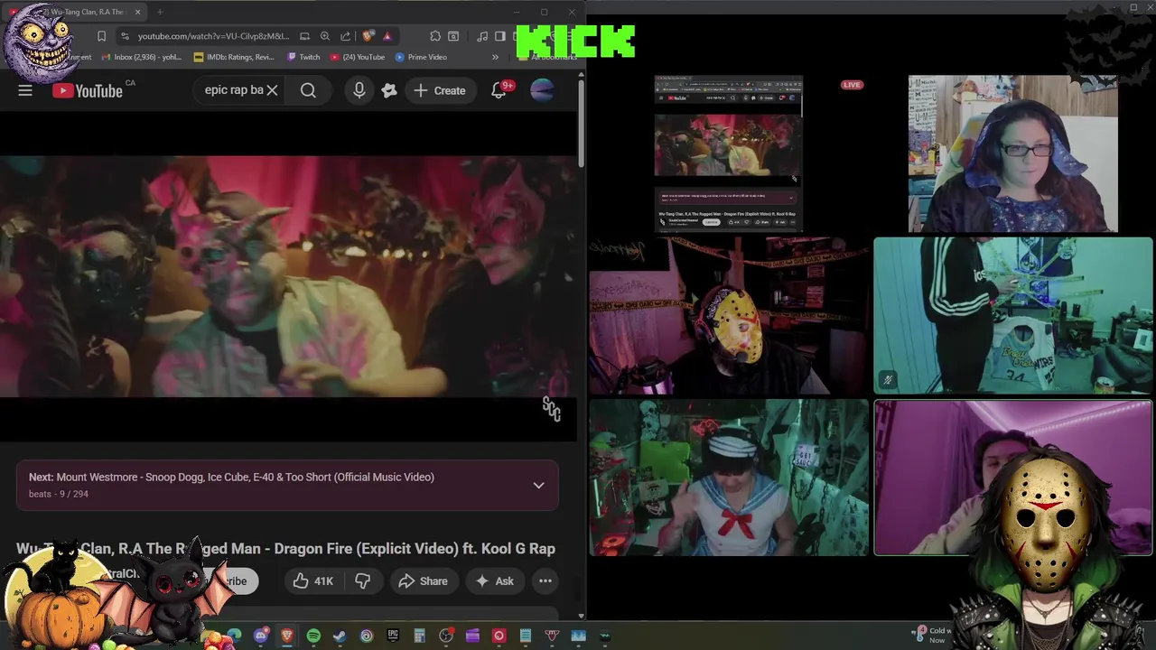
Task: Expand the Next playlist panel
Action: (x=538, y=485)
